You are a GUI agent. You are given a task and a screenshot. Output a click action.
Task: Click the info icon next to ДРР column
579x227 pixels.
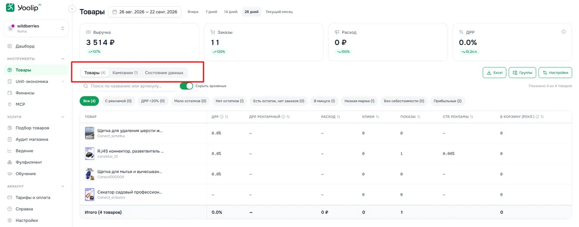point(221,117)
